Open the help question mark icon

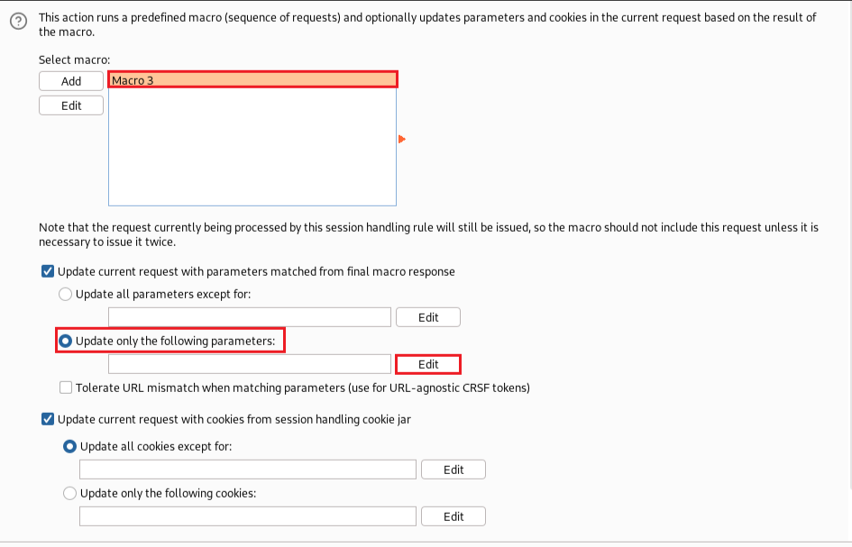coord(18,22)
